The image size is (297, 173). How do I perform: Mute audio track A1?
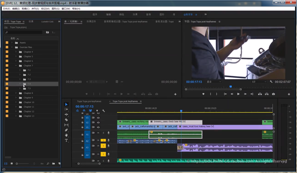click(x=98, y=133)
